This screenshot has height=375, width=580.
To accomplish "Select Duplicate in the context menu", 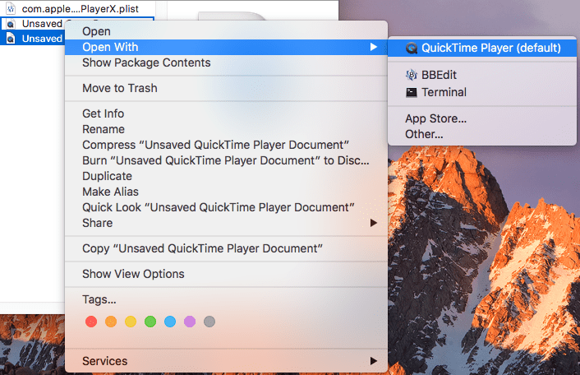I will [x=226, y=176].
